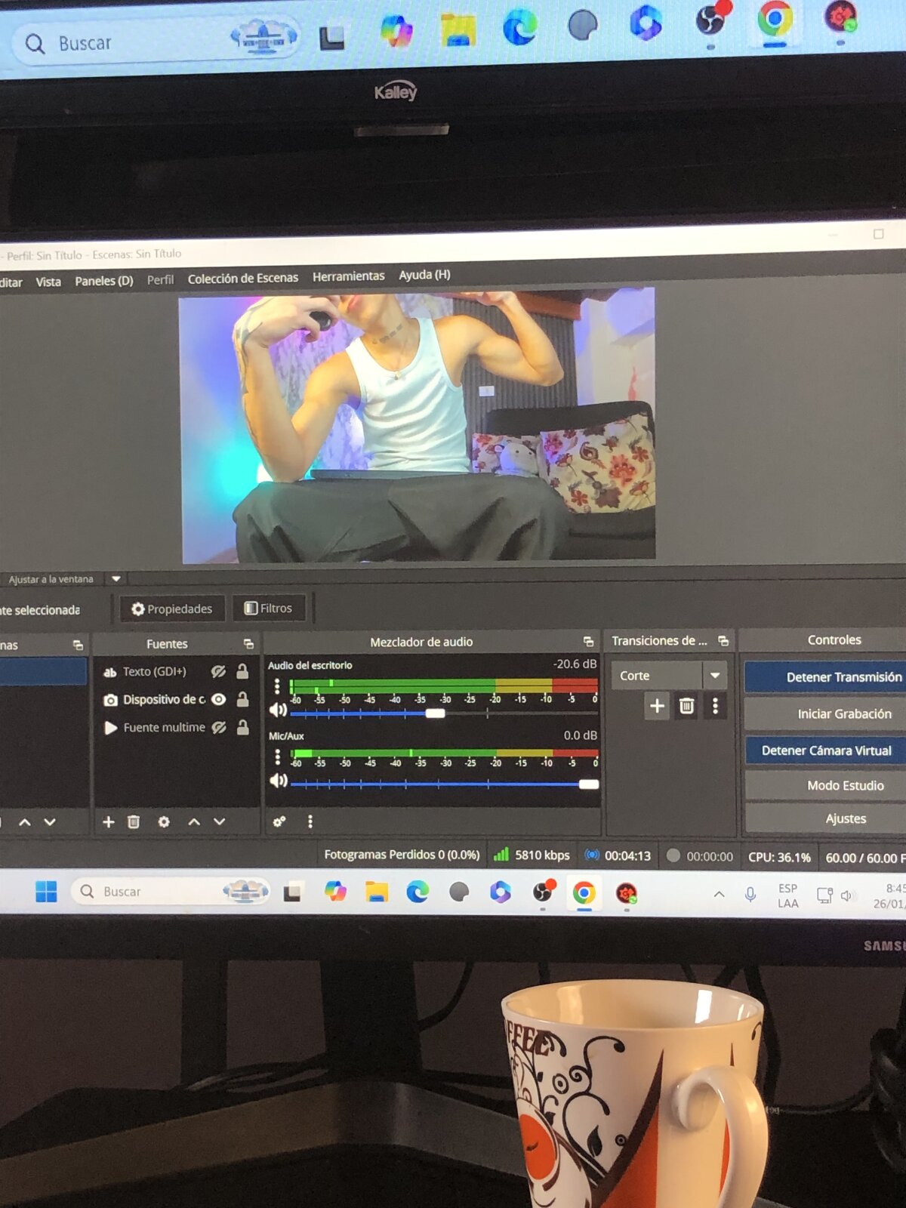Open the Colección de Escenas menu

click(242, 279)
